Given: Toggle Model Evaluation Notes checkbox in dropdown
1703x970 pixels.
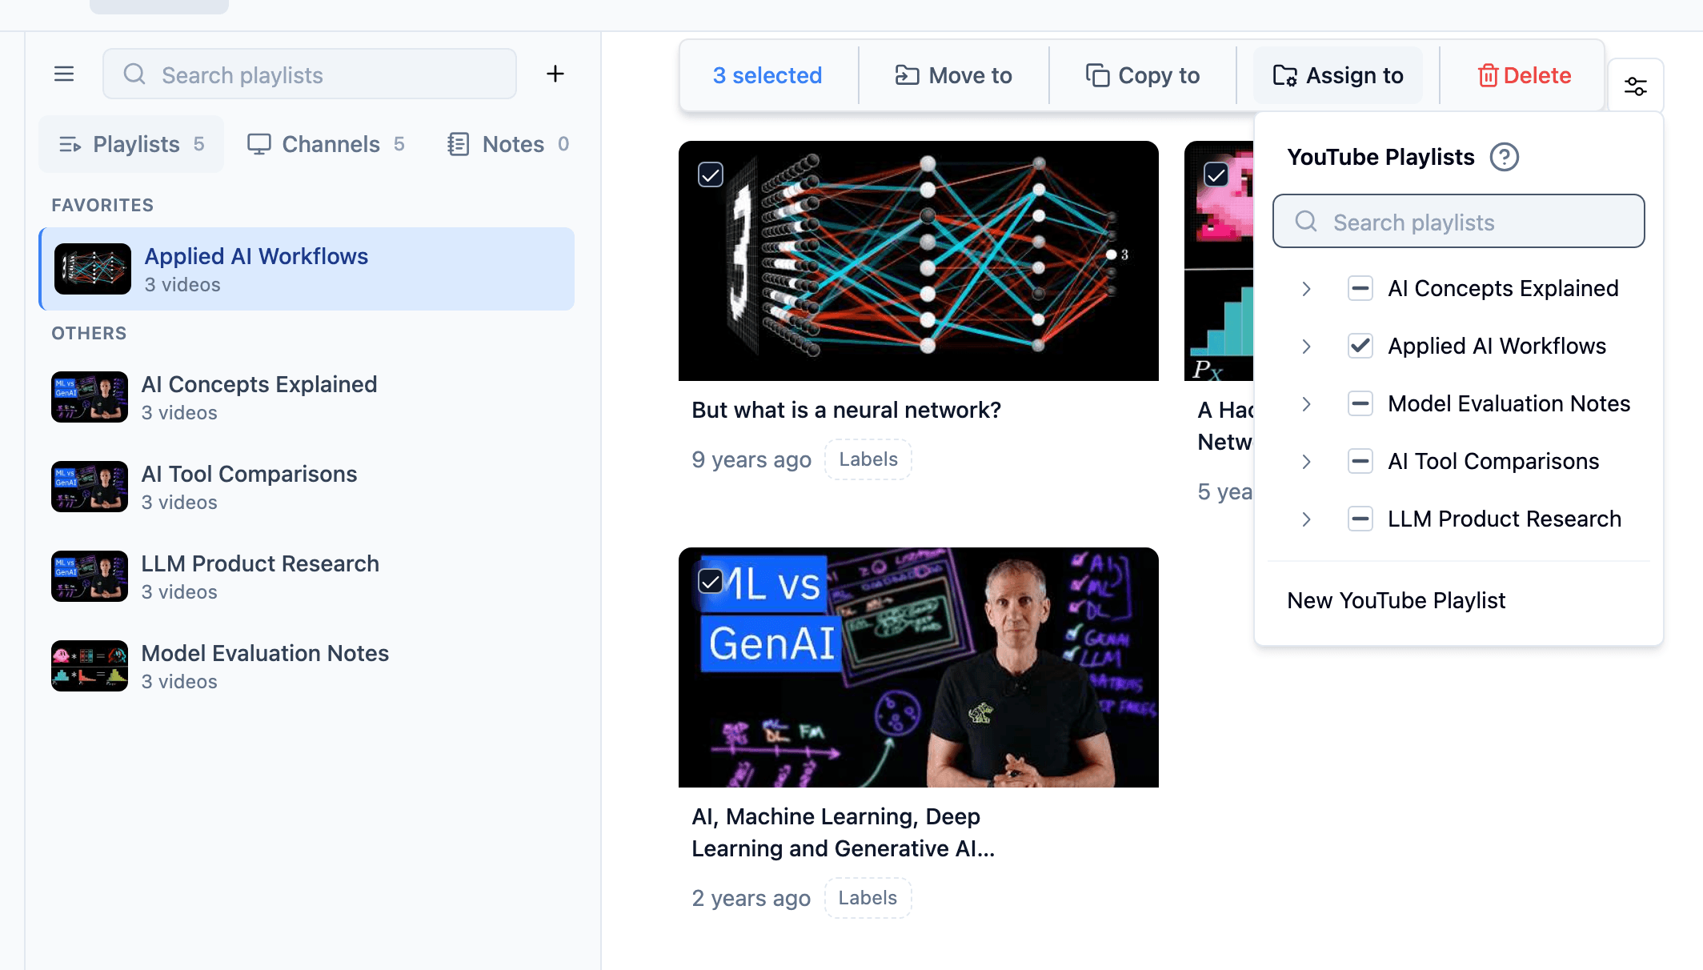Looking at the screenshot, I should (1360, 403).
